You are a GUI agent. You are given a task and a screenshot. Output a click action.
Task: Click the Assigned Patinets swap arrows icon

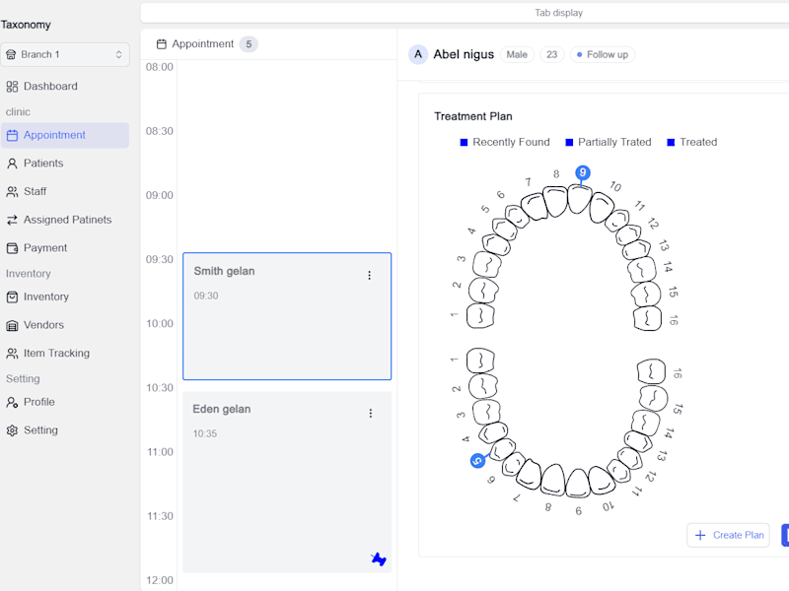click(x=12, y=220)
